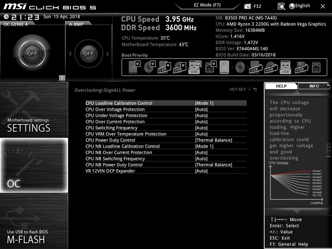Close the BIOS with the X button

(323, 6)
